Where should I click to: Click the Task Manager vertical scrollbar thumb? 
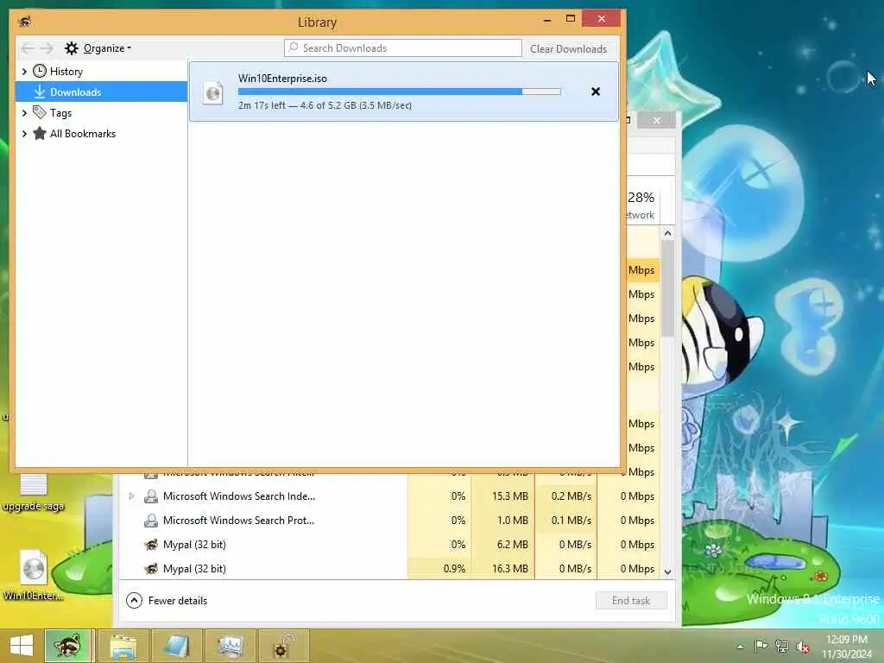(667, 288)
